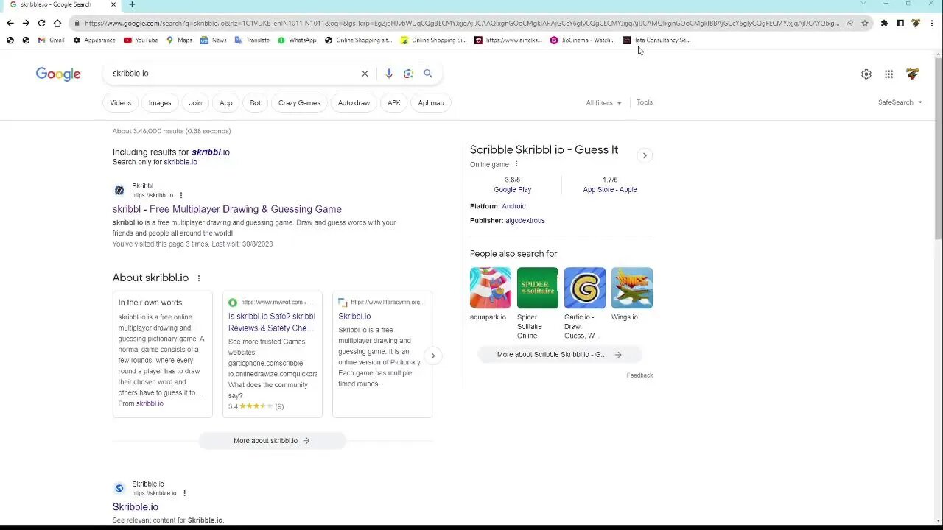Expand the Scribble Skribbl io knowledge panel
Viewport: 943px width, 530px height.
pyautogui.click(x=645, y=155)
